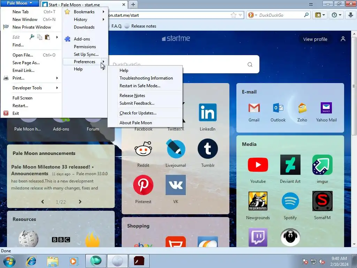The height and width of the screenshot is (268, 357).
Task: Click the user account icon
Action: point(343,39)
